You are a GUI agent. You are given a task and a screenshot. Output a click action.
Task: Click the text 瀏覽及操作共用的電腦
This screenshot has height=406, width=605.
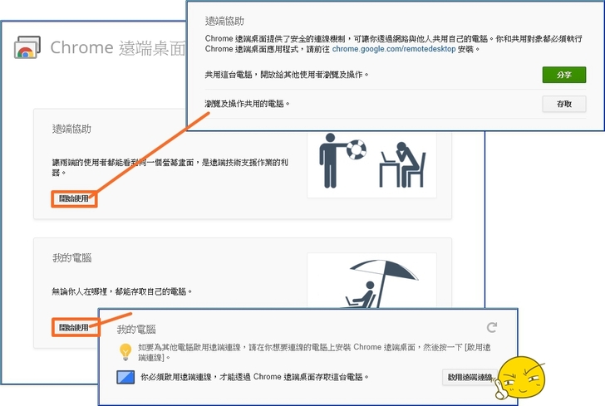tap(247, 103)
